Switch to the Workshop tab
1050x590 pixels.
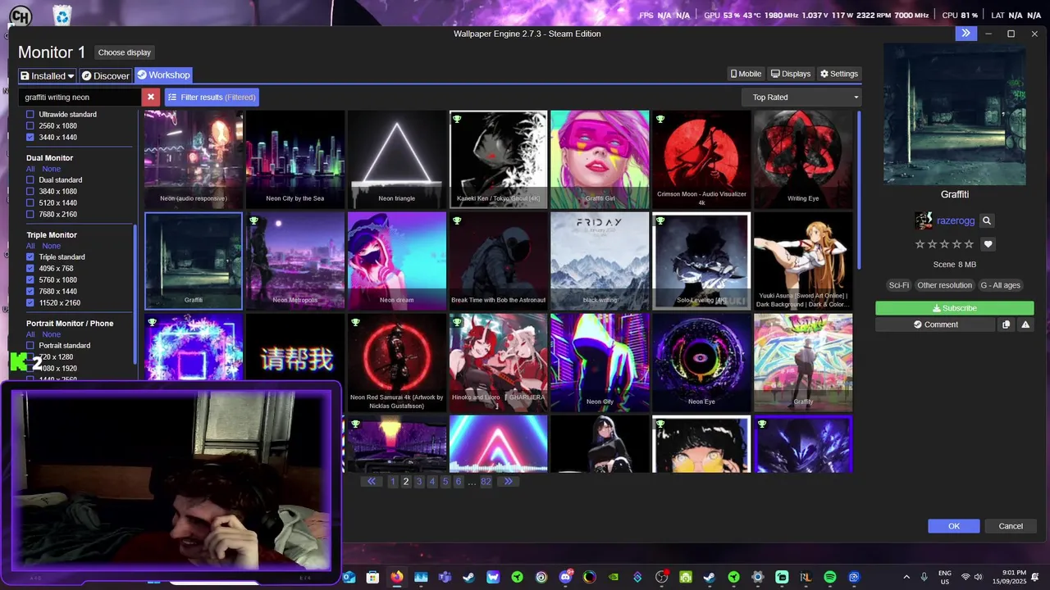[163, 75]
